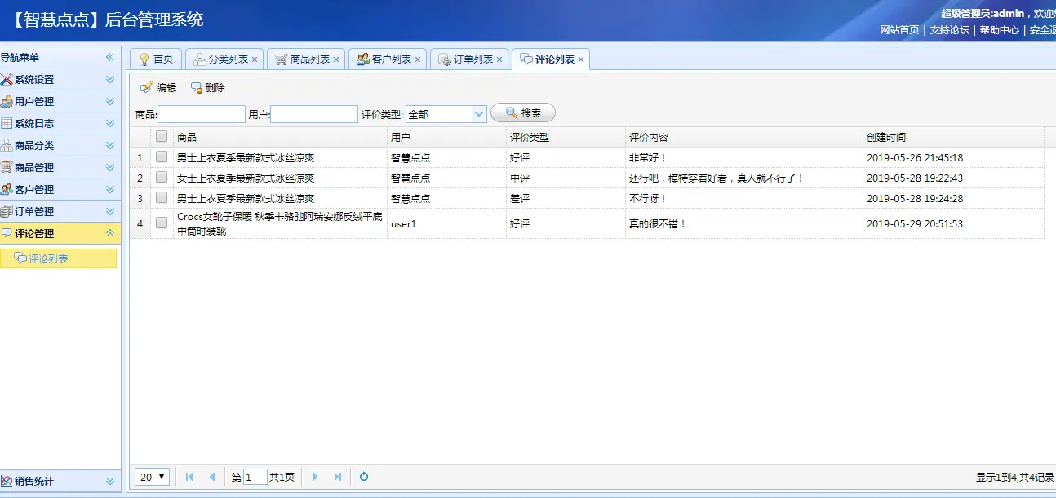Click the people icon on 客户列表 tab
This screenshot has height=498, width=1056.
(x=363, y=59)
